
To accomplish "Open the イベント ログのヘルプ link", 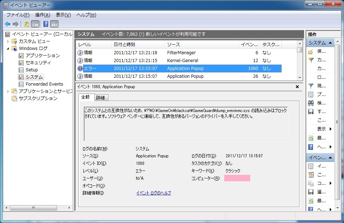I will pyautogui.click(x=154, y=193).
